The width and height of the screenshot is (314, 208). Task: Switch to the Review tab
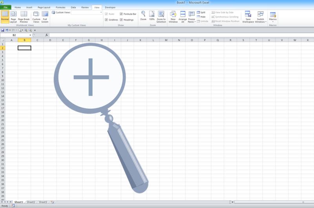(x=85, y=7)
